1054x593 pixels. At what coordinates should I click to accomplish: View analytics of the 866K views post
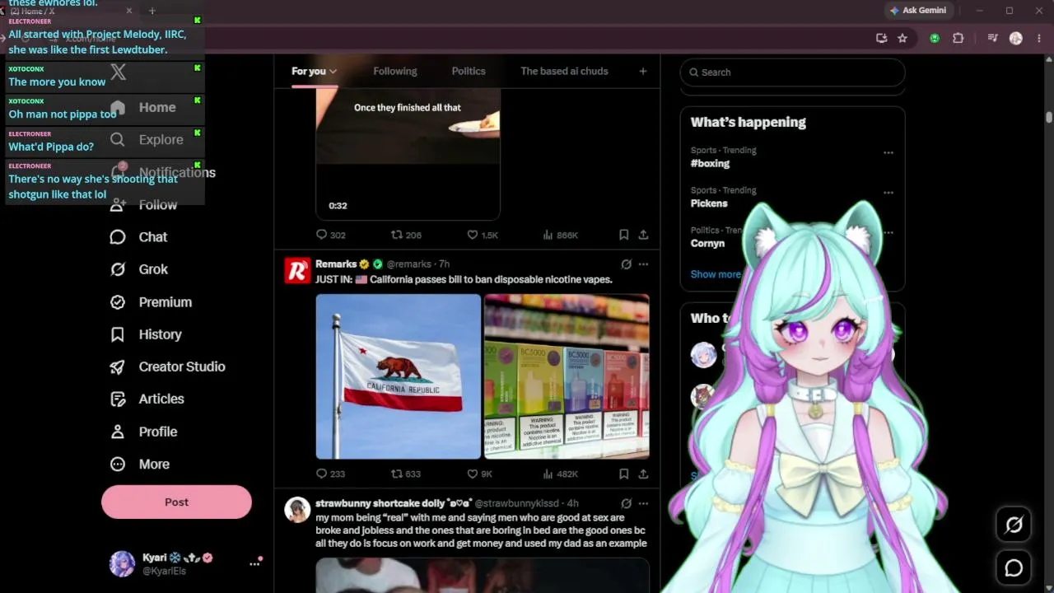point(560,235)
